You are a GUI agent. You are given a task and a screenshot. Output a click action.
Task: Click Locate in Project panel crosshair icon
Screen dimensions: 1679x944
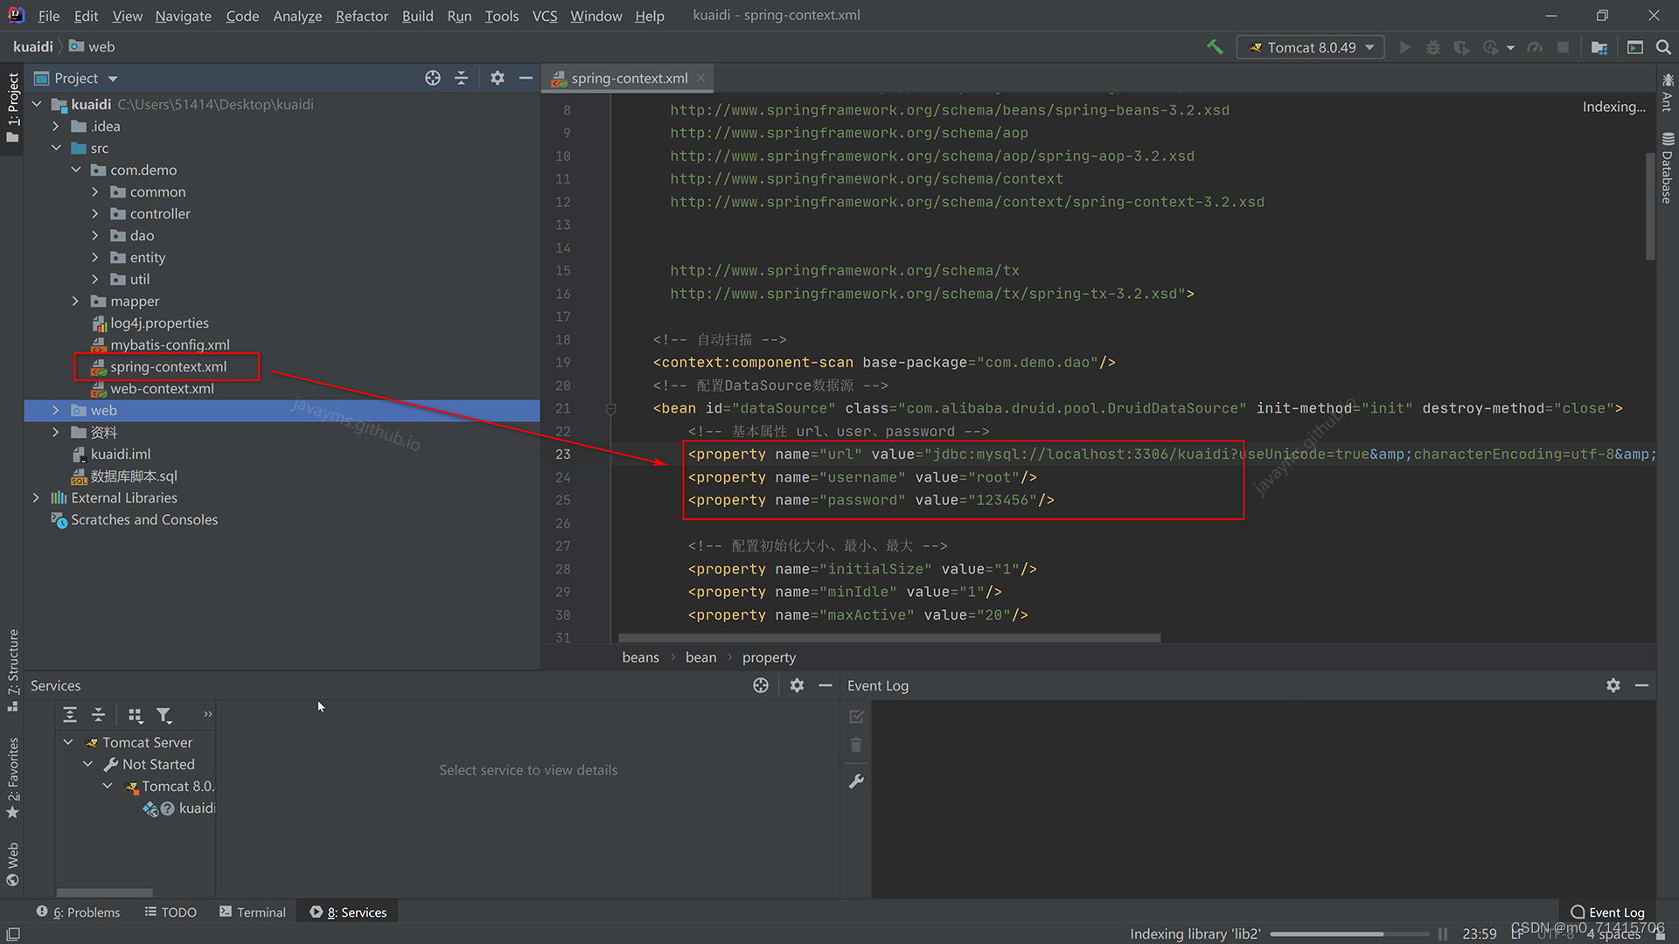click(433, 78)
